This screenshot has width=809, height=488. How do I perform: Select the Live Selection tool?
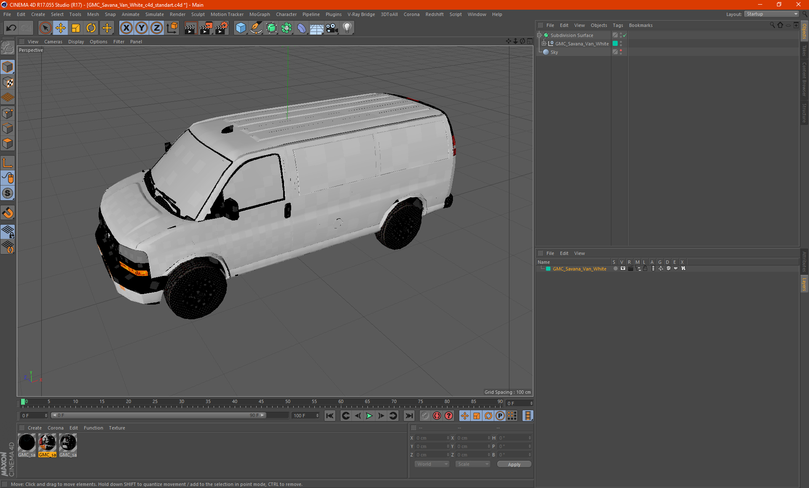click(x=45, y=28)
